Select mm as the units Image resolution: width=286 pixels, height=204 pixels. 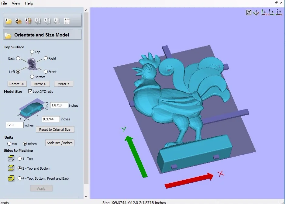9,143
